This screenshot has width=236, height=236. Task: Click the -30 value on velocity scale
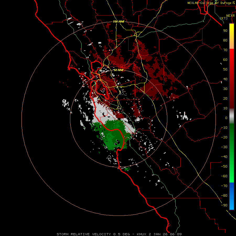(x=224, y=147)
